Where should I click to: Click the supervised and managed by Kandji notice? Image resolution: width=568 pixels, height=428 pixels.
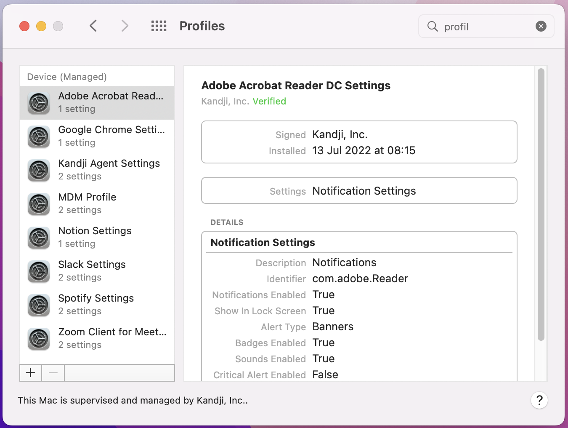tap(133, 400)
